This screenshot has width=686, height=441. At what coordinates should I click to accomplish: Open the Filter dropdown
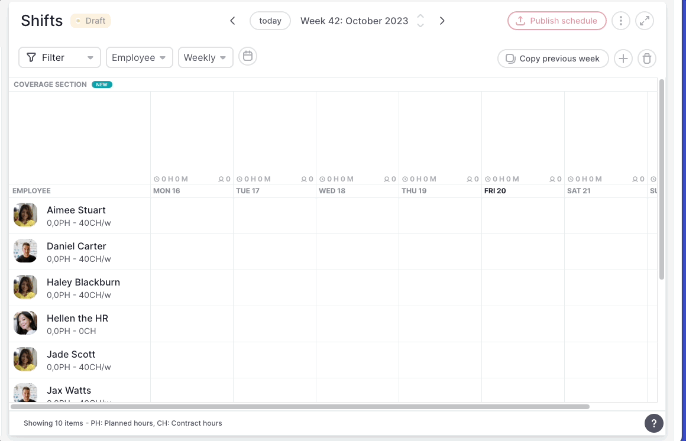tap(60, 57)
